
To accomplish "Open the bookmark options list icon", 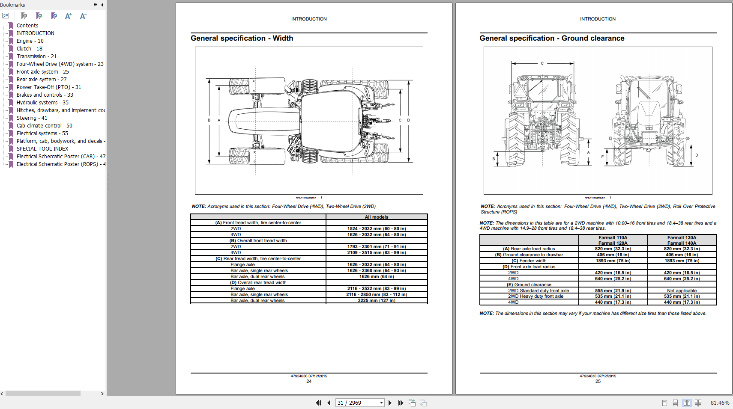I will point(6,16).
